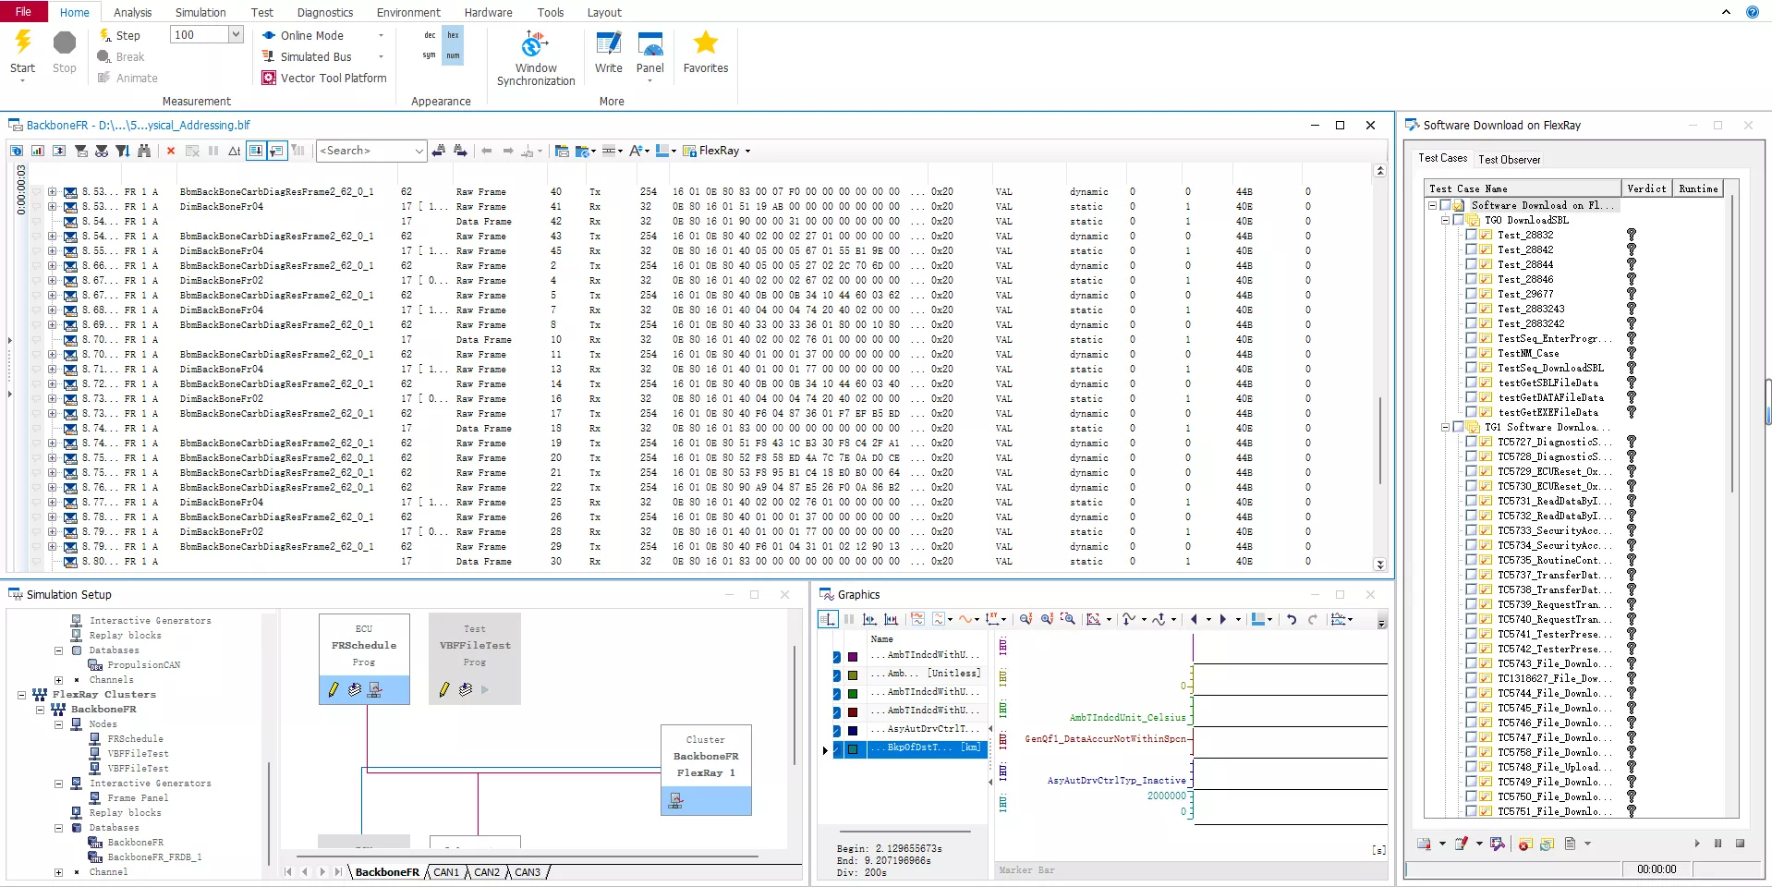Check the testGetSBLFileData checkbox
This screenshot has height=887, width=1772.
[1471, 383]
